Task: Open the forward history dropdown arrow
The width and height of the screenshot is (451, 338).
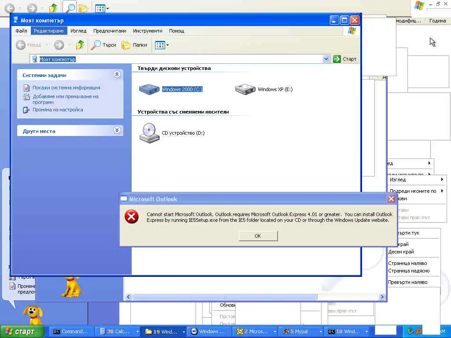Action: click(69, 45)
